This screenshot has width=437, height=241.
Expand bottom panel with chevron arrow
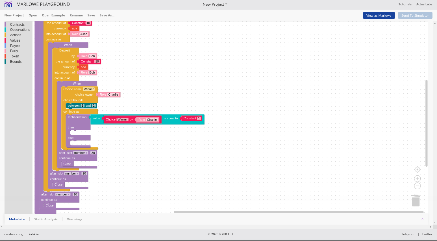pos(422,219)
